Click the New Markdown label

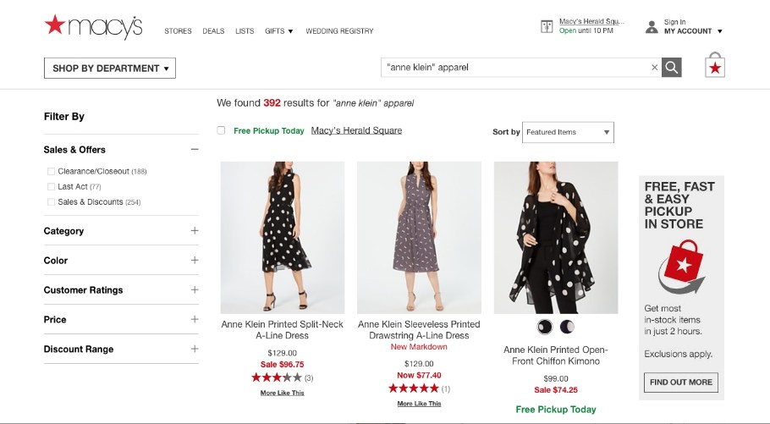pyautogui.click(x=419, y=347)
